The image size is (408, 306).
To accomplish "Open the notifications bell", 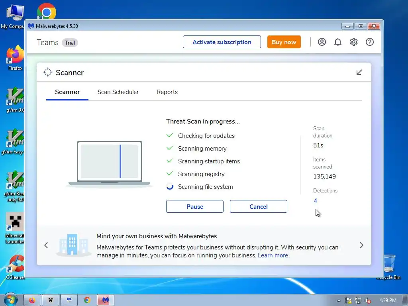I will (x=338, y=42).
